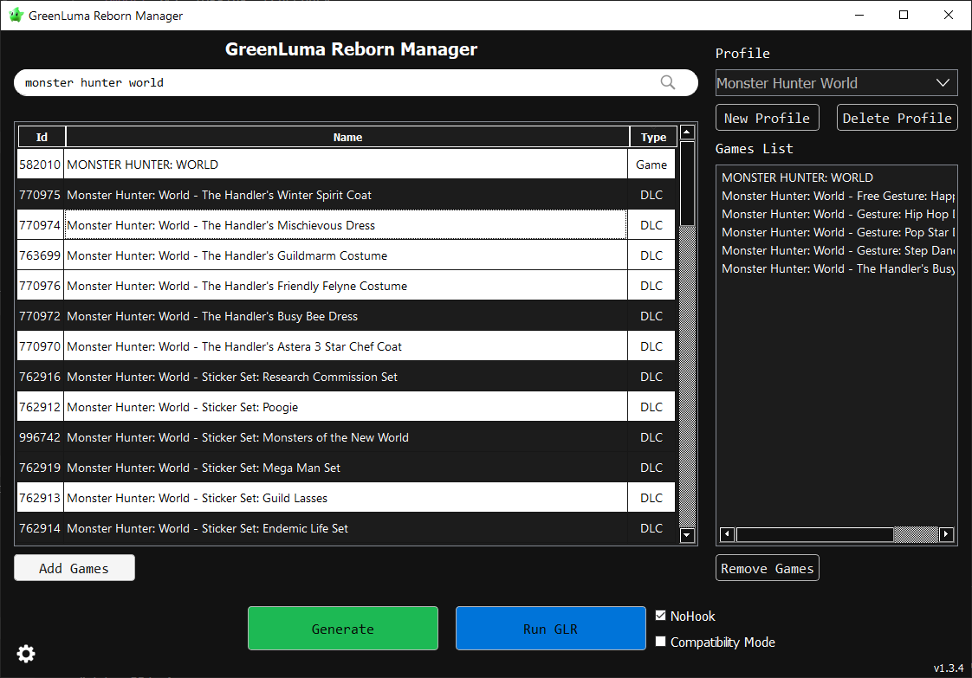Toggle Compatibility Mode checkbox
972x678 pixels.
(661, 642)
